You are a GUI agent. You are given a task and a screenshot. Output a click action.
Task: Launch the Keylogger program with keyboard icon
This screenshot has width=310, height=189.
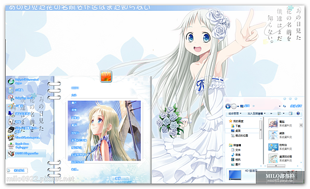coord(19,146)
